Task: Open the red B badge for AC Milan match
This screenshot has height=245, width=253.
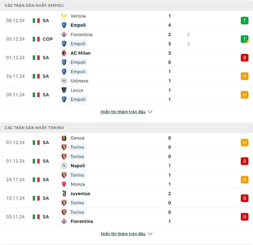Action: tap(244, 58)
